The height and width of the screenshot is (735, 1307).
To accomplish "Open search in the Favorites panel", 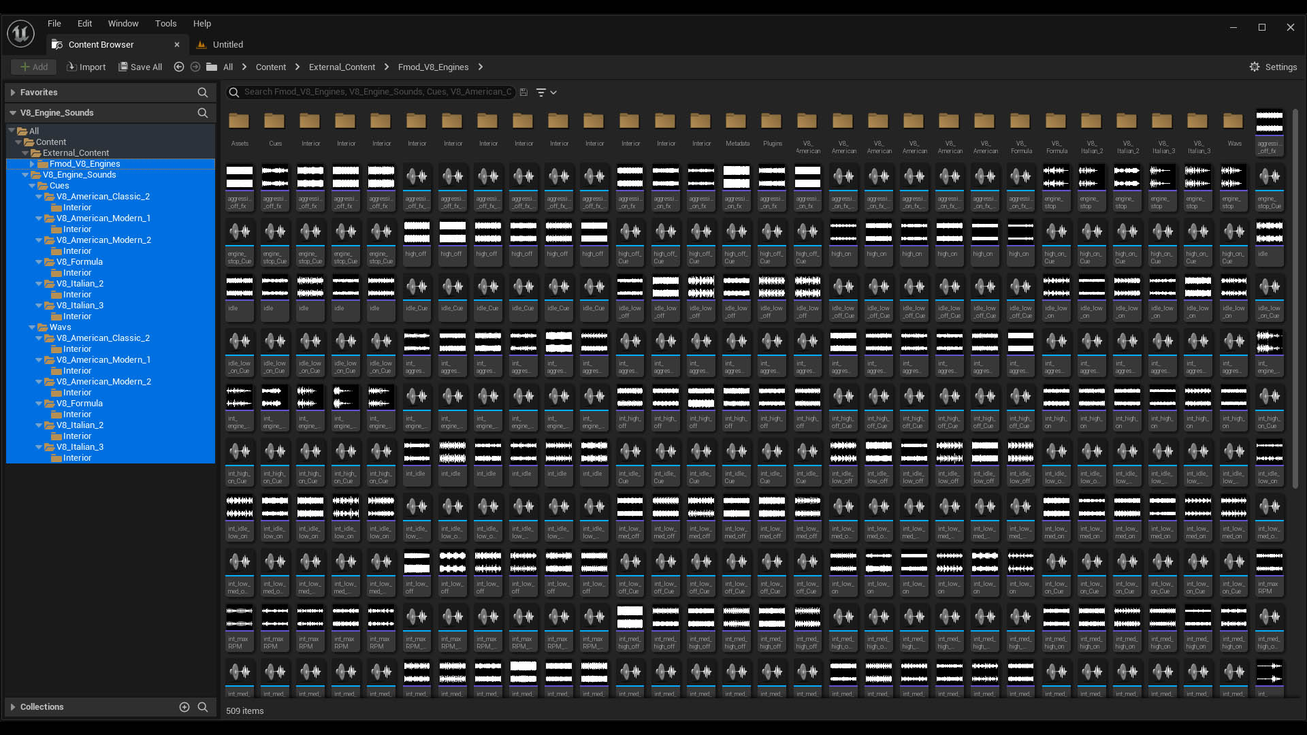I will (202, 93).
